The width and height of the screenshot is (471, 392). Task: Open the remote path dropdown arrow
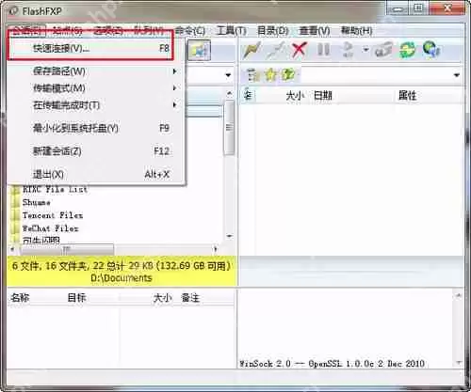coord(457,75)
